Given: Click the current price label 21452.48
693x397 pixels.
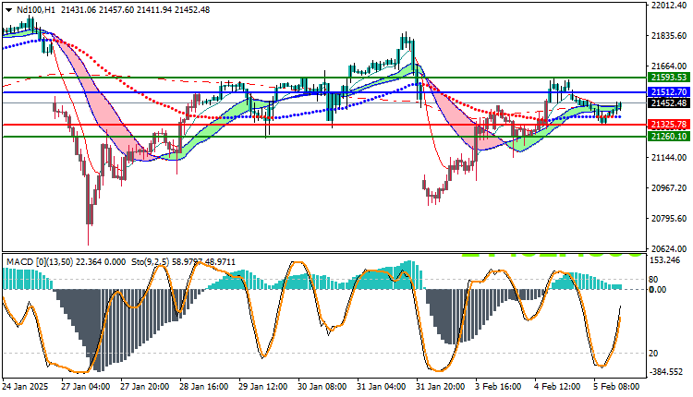Looking at the screenshot, I should click(669, 102).
